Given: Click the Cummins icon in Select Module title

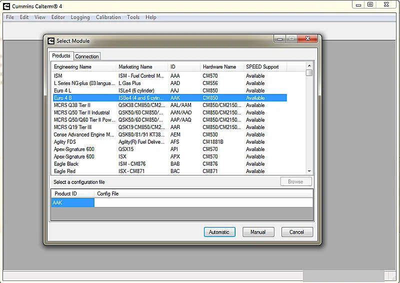Looking at the screenshot, I should point(51,41).
